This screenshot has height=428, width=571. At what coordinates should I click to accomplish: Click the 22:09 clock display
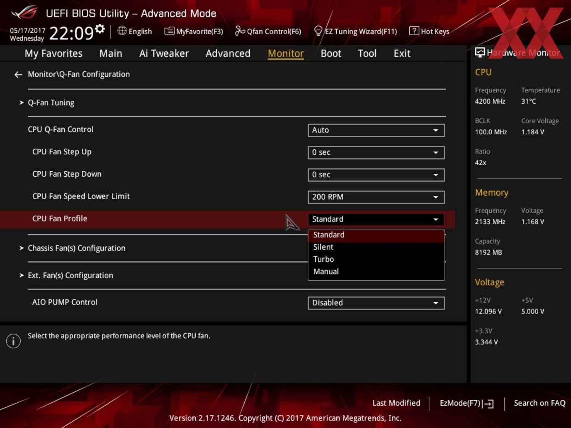click(71, 33)
